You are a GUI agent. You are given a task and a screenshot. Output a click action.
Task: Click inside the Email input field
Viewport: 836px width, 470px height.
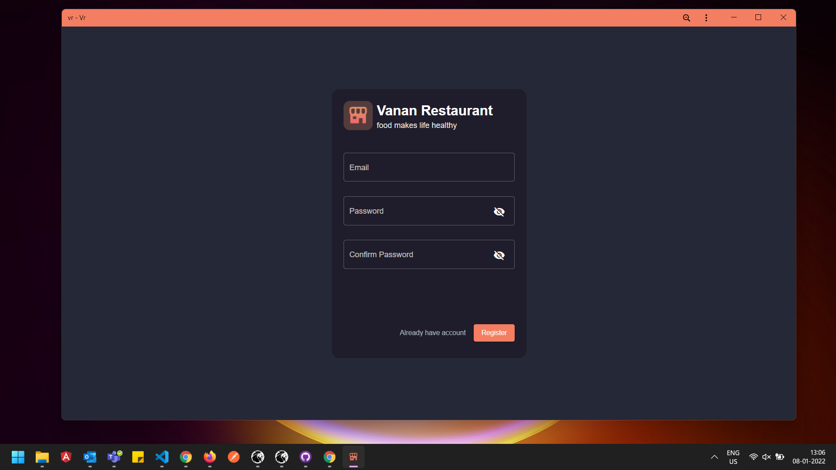428,167
